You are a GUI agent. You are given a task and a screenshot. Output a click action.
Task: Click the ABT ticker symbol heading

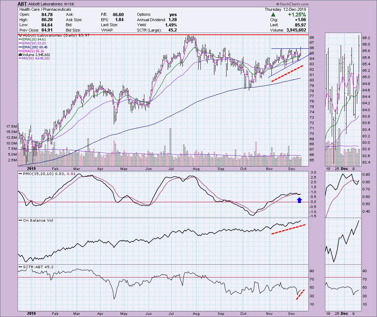22,4
